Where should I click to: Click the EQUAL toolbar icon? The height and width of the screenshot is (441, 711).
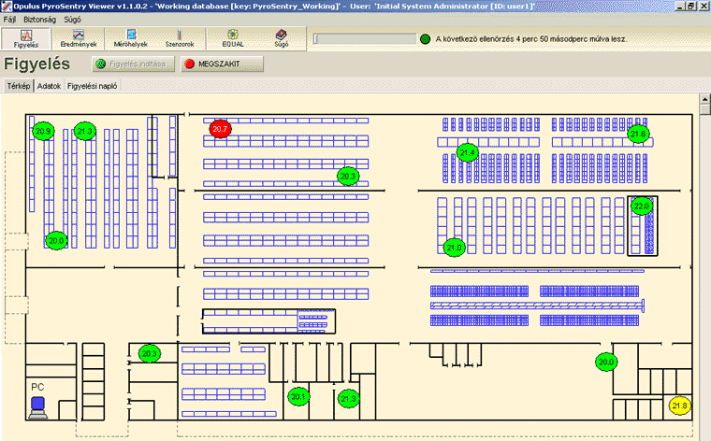(x=232, y=38)
